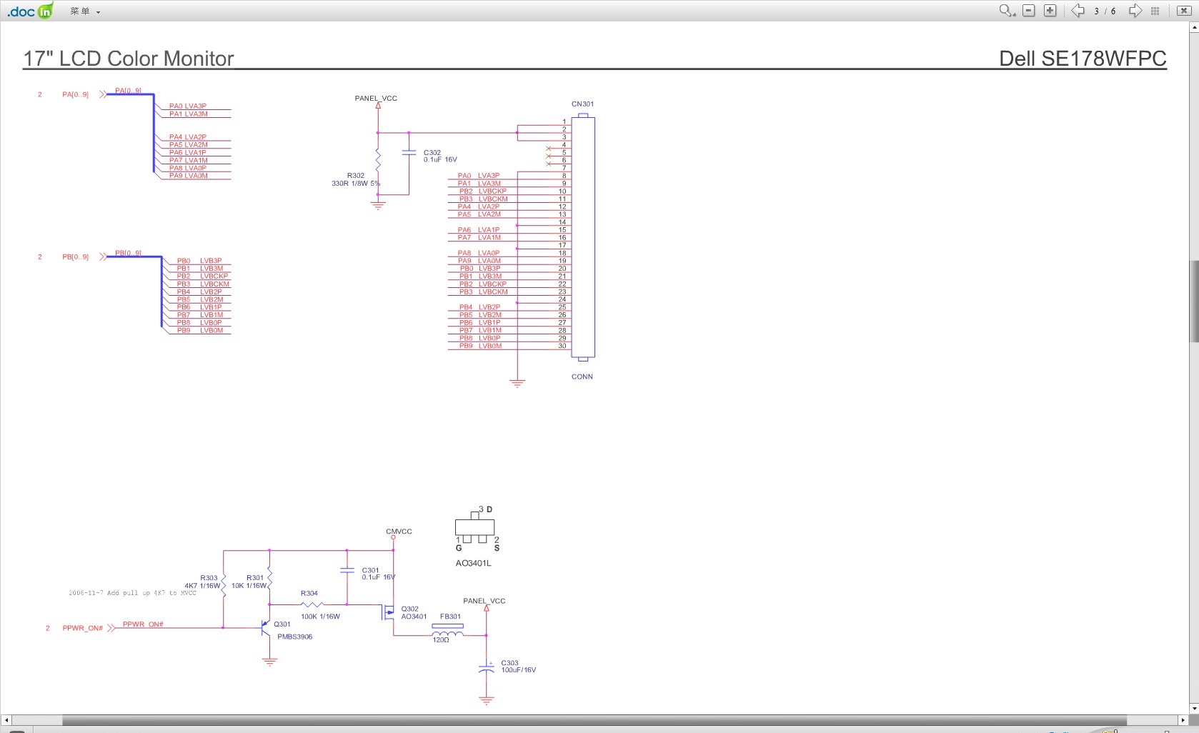
Task: Click the scroll left arrow
Action: pyautogui.click(x=6, y=720)
